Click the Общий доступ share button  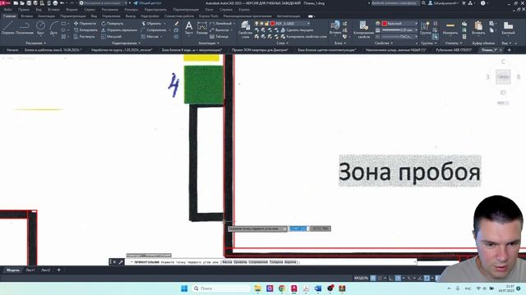click(147, 3)
